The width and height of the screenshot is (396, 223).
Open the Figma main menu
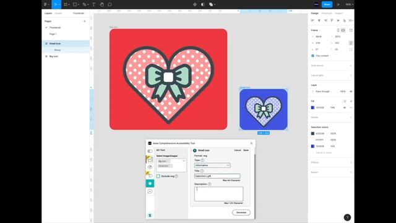[46, 4]
